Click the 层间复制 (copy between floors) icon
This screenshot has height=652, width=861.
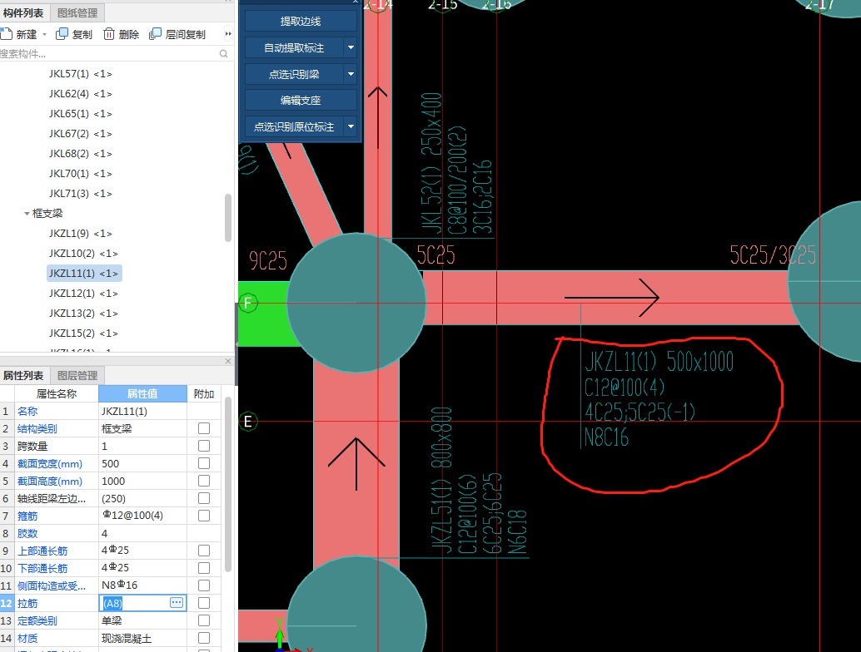(156, 34)
